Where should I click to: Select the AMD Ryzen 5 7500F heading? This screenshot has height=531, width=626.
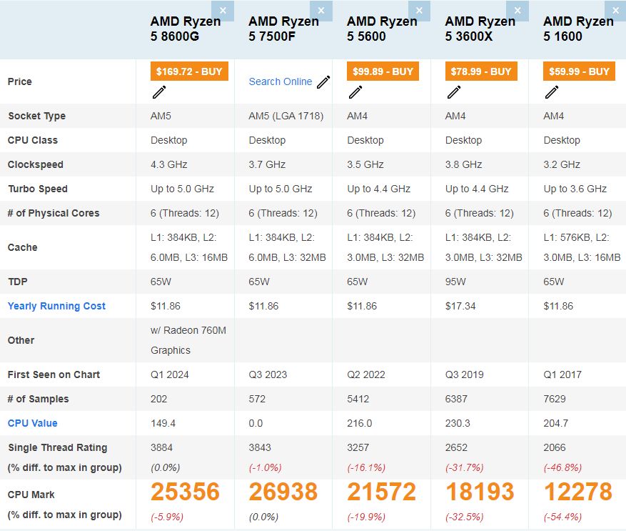(284, 29)
